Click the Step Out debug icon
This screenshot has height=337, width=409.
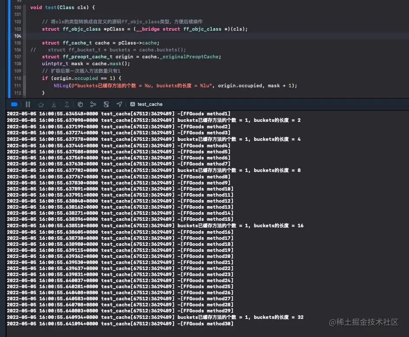click(67, 105)
